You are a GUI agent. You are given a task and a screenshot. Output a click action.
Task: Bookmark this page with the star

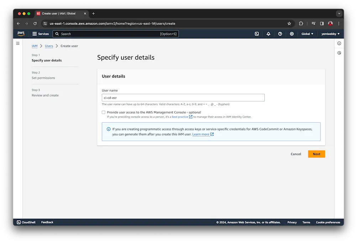pos(289,24)
